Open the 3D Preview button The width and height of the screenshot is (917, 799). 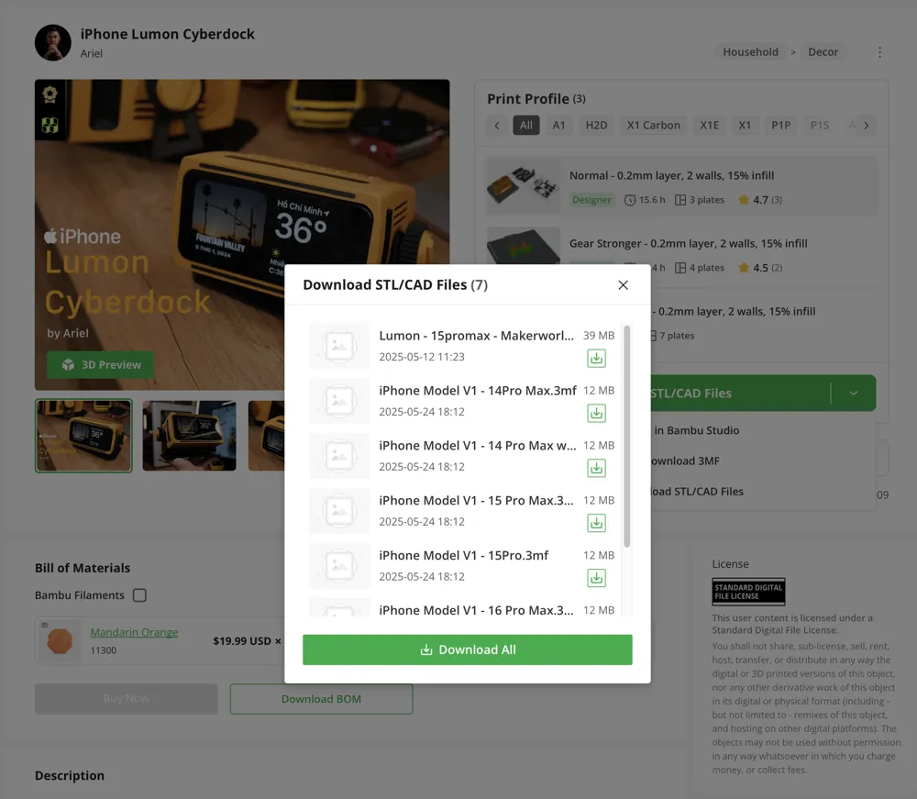pos(101,365)
